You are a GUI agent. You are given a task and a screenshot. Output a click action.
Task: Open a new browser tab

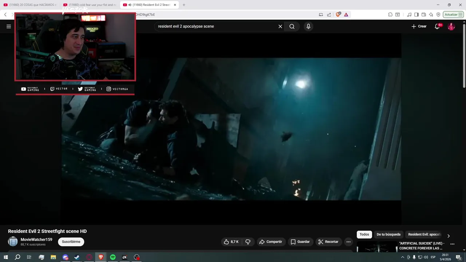point(184,5)
